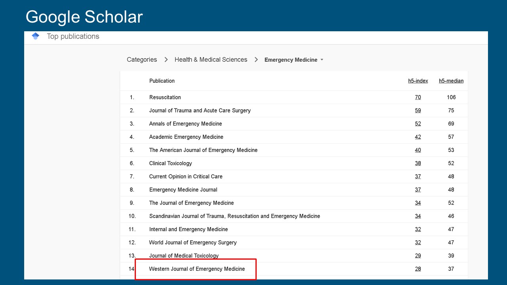Click h5-median value 37

451,269
